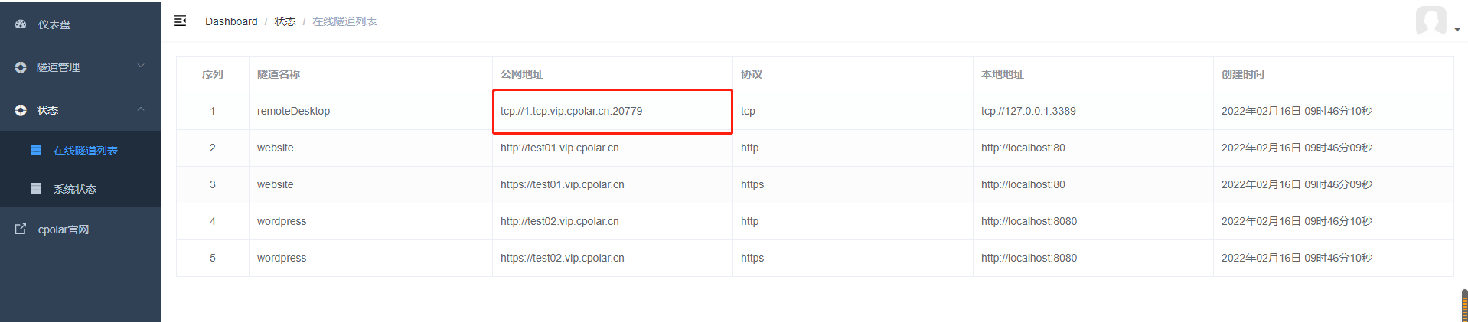This screenshot has width=1468, height=322.
Task: Click the http://test01.vip.cpolar.cn public address
Action: pyautogui.click(x=559, y=148)
